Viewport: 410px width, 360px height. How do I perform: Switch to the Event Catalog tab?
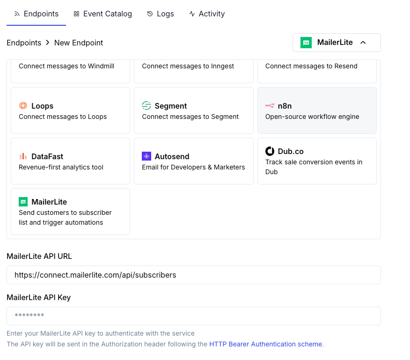point(102,14)
